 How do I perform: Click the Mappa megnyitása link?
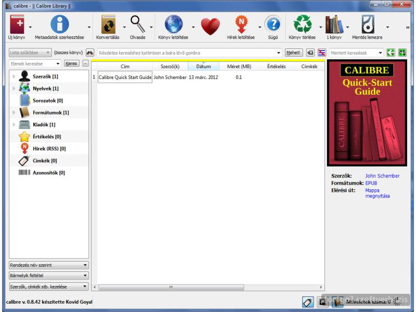pyautogui.click(x=378, y=193)
